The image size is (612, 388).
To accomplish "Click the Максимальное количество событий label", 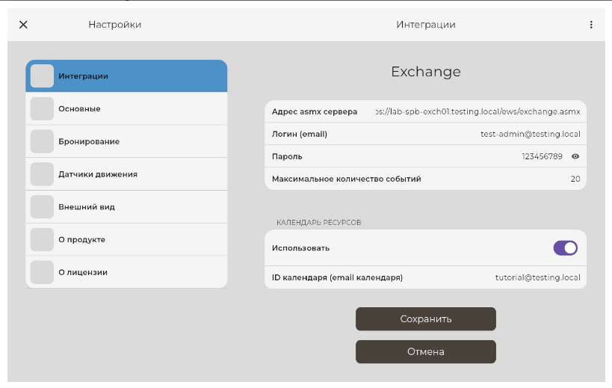I will click(x=346, y=179).
